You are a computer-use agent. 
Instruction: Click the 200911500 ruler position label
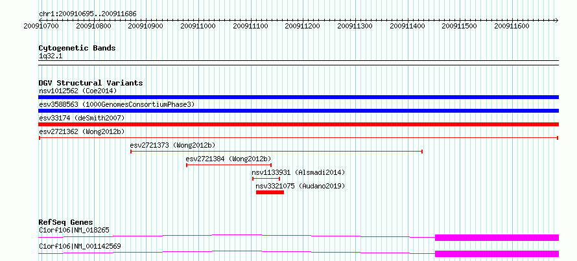460,26
